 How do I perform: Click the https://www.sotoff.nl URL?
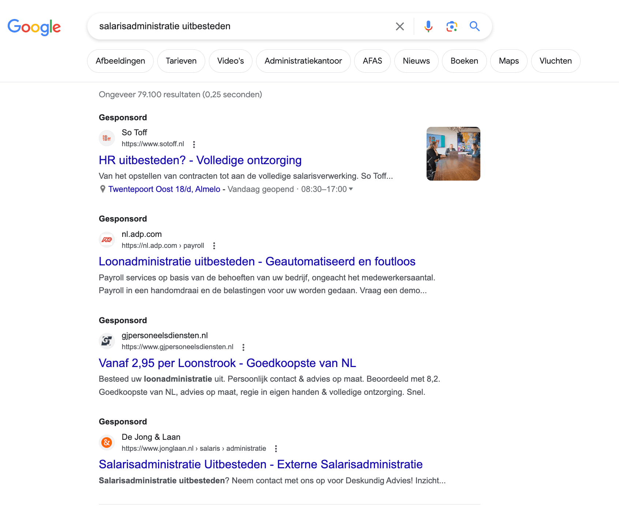(153, 144)
